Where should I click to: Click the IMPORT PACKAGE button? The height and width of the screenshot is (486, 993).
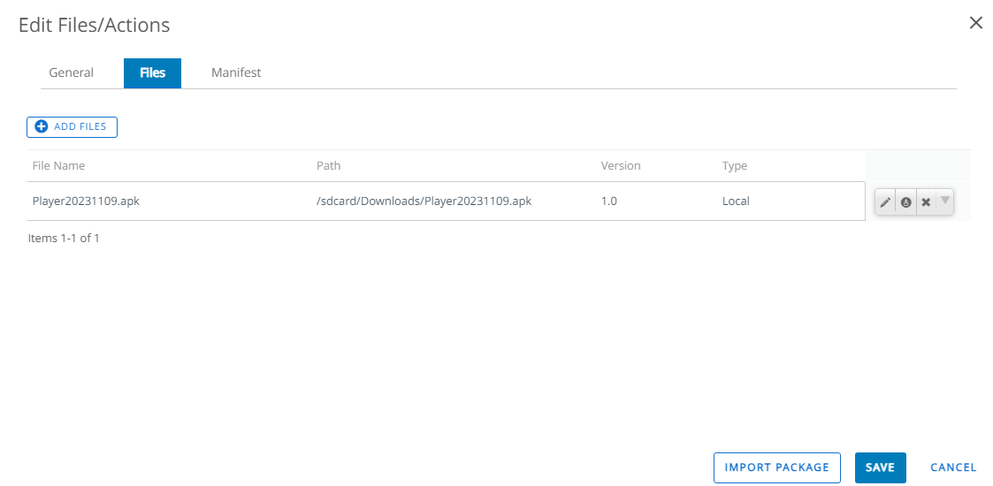click(x=777, y=467)
